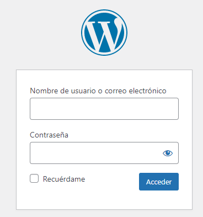Select the correo electrónico text box
This screenshot has height=217, width=203.
[104, 109]
